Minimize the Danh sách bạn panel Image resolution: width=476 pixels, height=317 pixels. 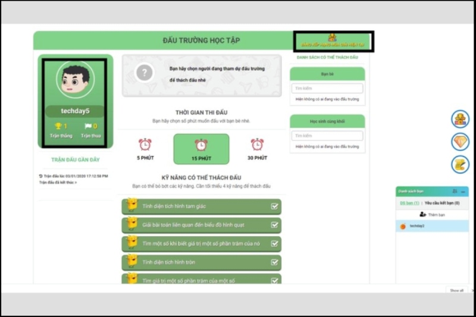point(463,192)
